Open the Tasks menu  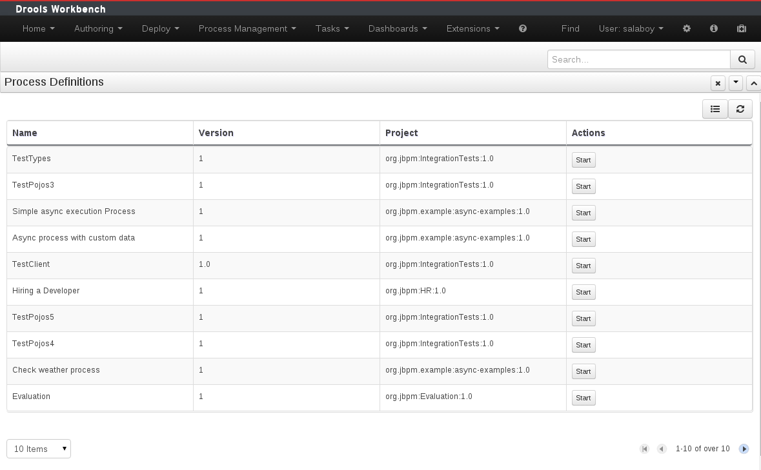point(332,28)
